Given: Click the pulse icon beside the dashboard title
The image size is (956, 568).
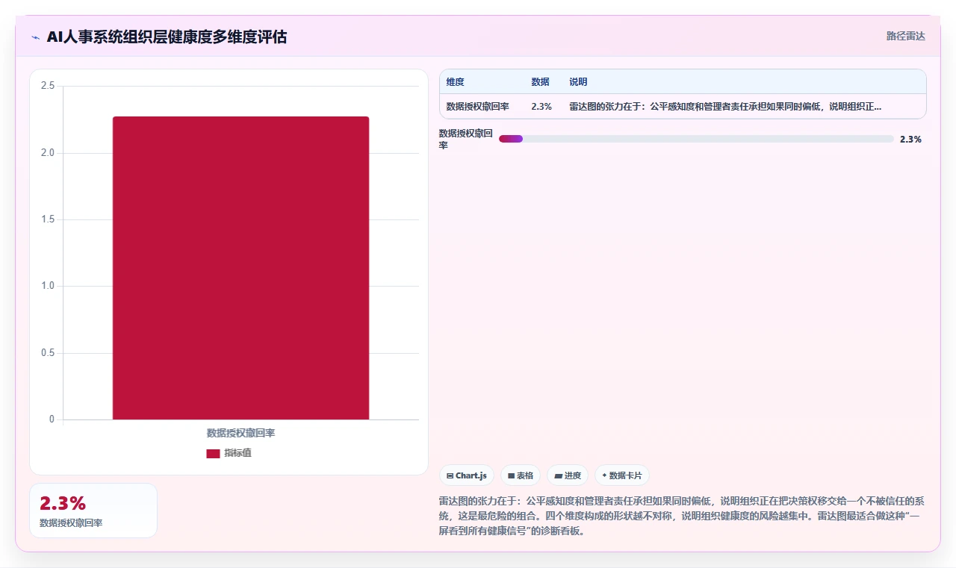Looking at the screenshot, I should coord(36,37).
